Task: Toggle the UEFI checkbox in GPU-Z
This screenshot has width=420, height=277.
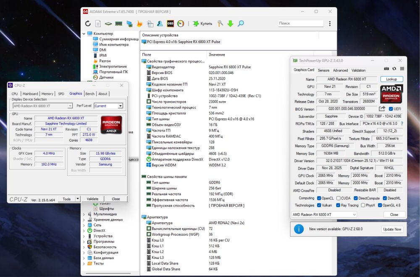Action: click(391, 109)
